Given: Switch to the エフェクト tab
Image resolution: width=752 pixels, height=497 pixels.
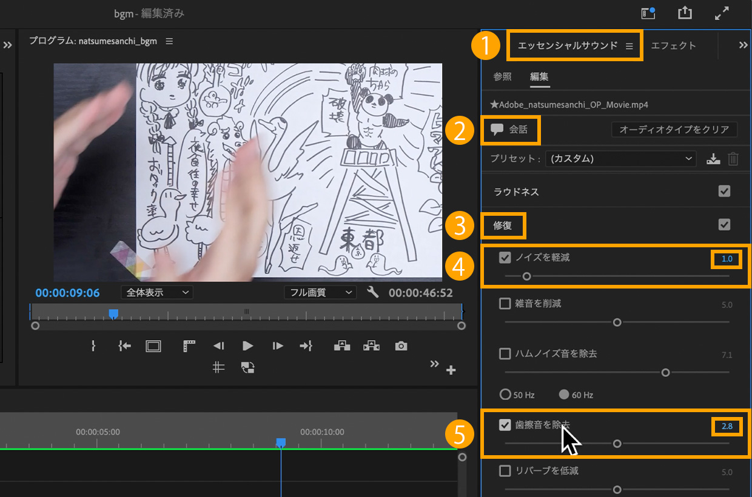Looking at the screenshot, I should click(674, 45).
